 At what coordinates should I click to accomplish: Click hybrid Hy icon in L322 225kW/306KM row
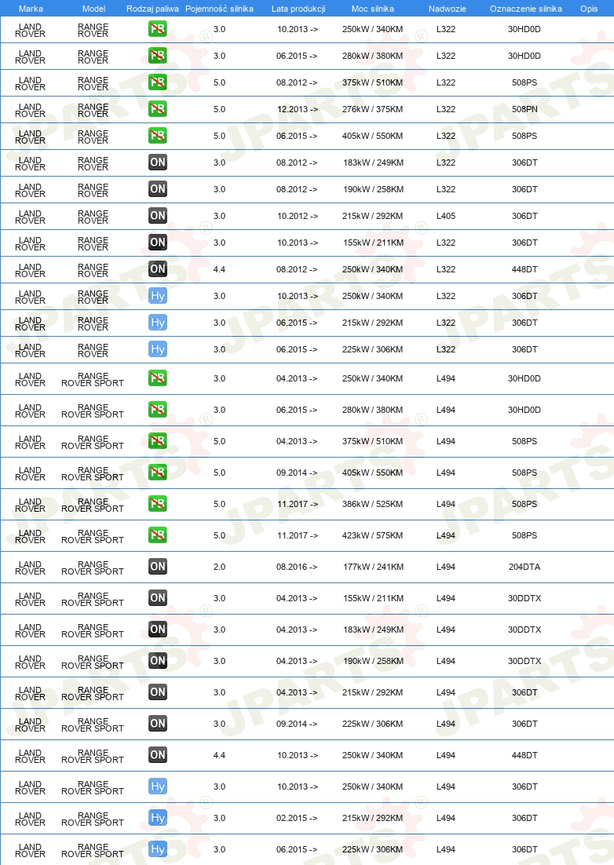158,349
